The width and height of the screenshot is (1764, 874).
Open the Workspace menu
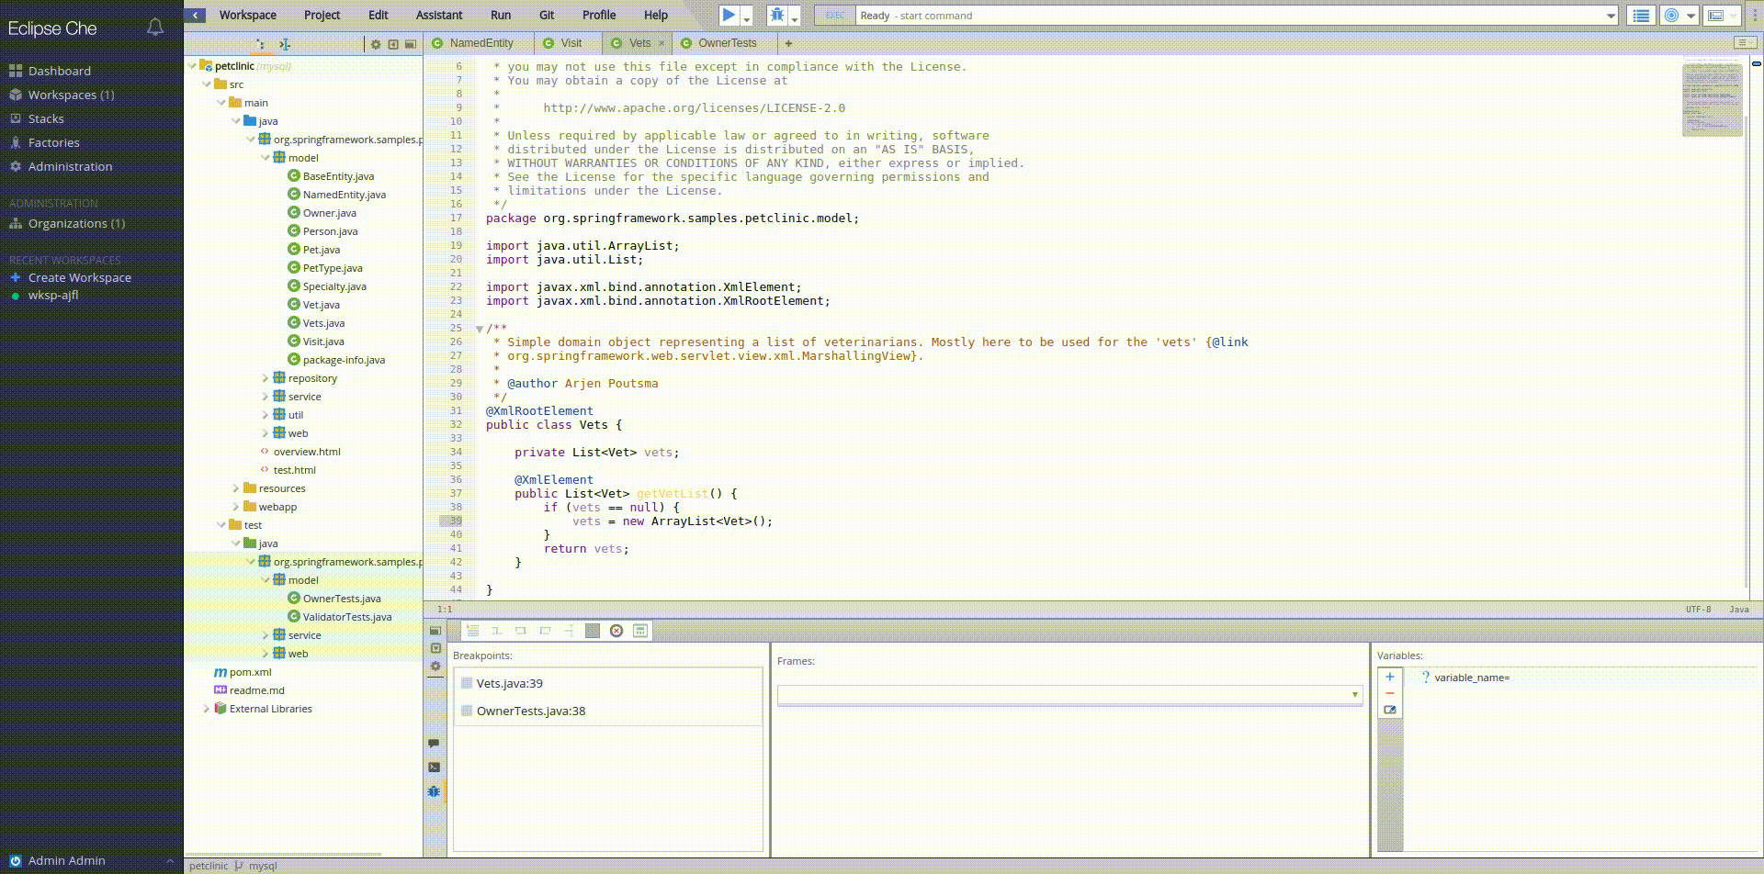click(x=247, y=15)
